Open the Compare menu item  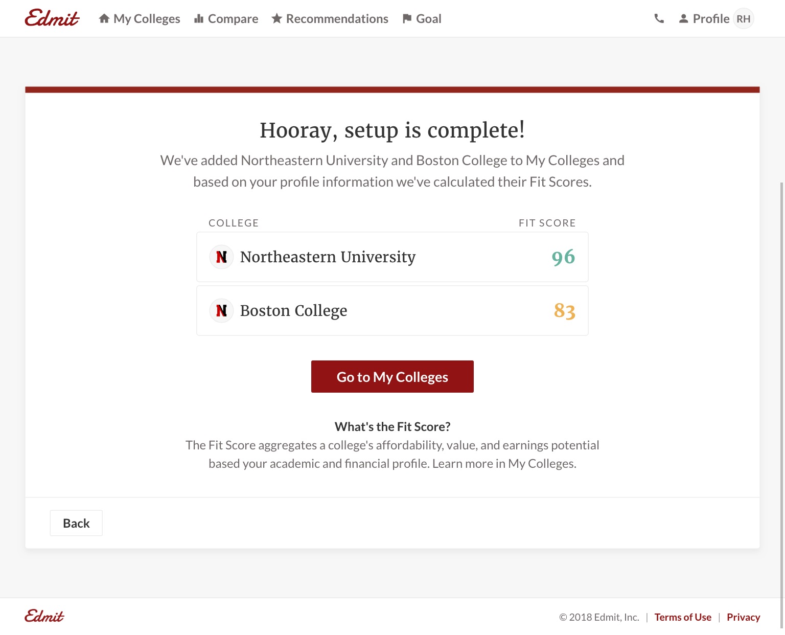pos(226,19)
